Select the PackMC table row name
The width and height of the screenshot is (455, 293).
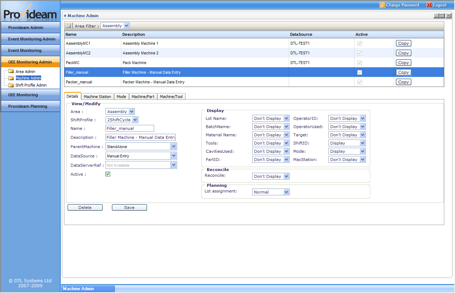pyautogui.click(x=73, y=63)
